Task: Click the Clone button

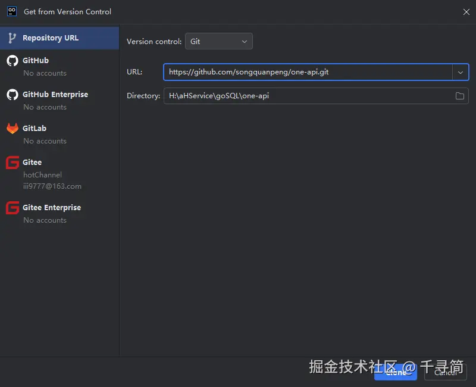Action: coord(395,373)
